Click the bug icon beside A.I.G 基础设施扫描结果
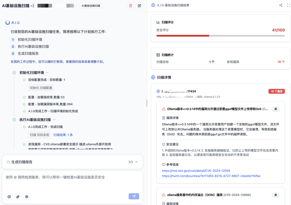The width and height of the screenshot is (291, 205). pyautogui.click(x=153, y=5)
